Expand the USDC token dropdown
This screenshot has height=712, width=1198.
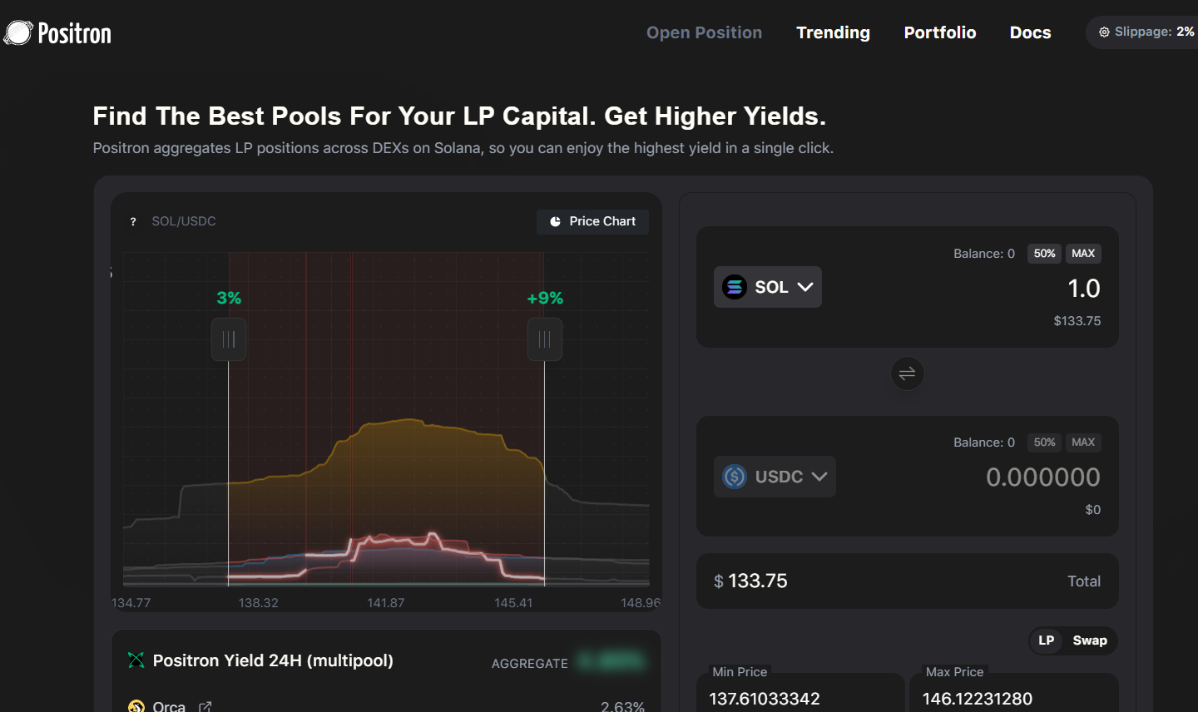(819, 477)
